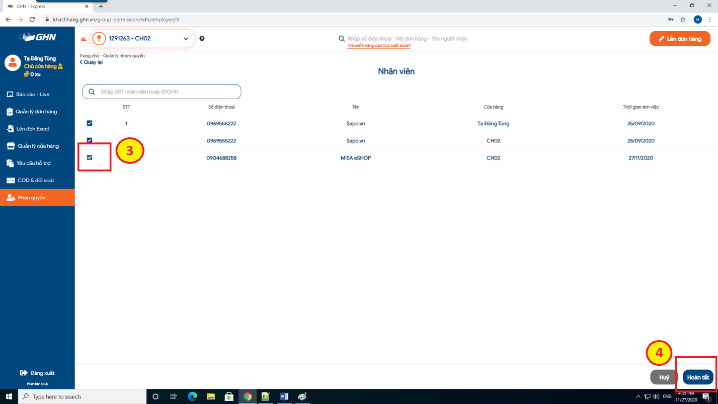Uncheck the Sapo.vn CH02 row checkbox
Screen dimensions: 718x404
point(90,140)
